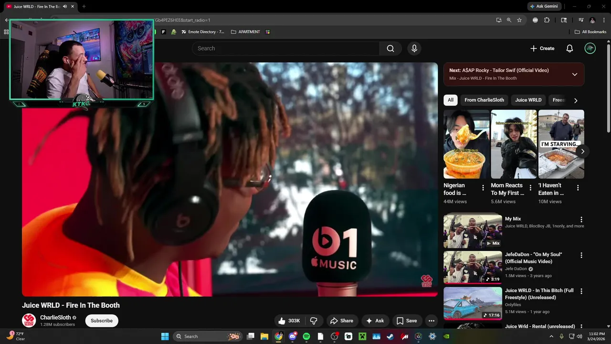Click the Create button
The width and height of the screenshot is (611, 344).
[x=542, y=48]
